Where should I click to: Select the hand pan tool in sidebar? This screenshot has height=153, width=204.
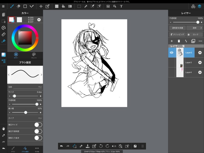click(x=3, y=129)
